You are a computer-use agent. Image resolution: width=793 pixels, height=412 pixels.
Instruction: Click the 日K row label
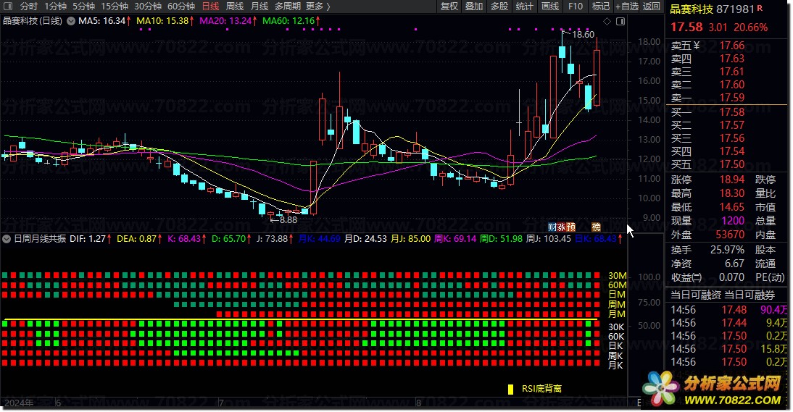pos(616,346)
